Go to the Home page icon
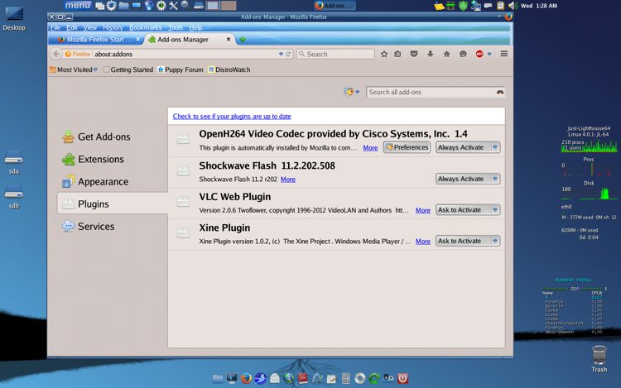Viewport: 621px width, 388px height. [x=446, y=54]
